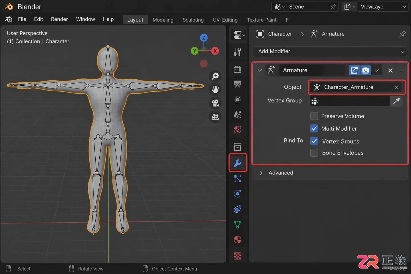The image size is (411, 274).
Task: Open the Help menu
Action: pos(108,19)
